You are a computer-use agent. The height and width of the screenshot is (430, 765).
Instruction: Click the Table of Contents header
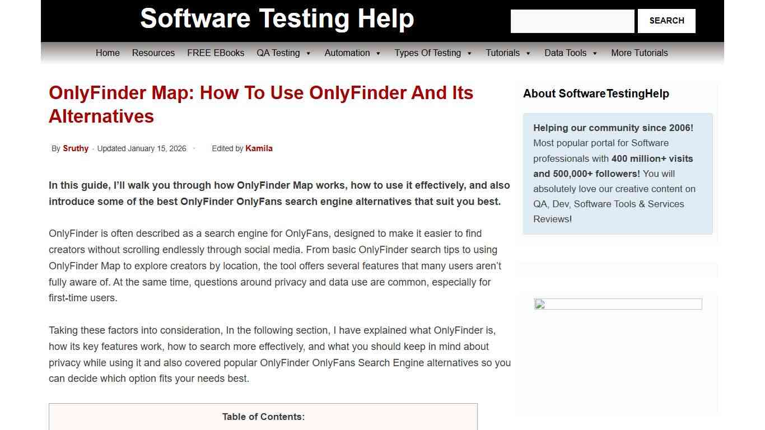point(263,417)
